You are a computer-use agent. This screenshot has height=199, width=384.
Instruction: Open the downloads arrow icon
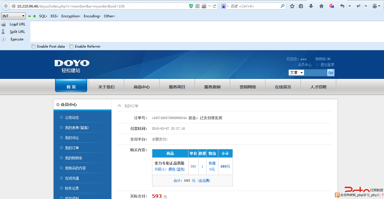coord(311,6)
